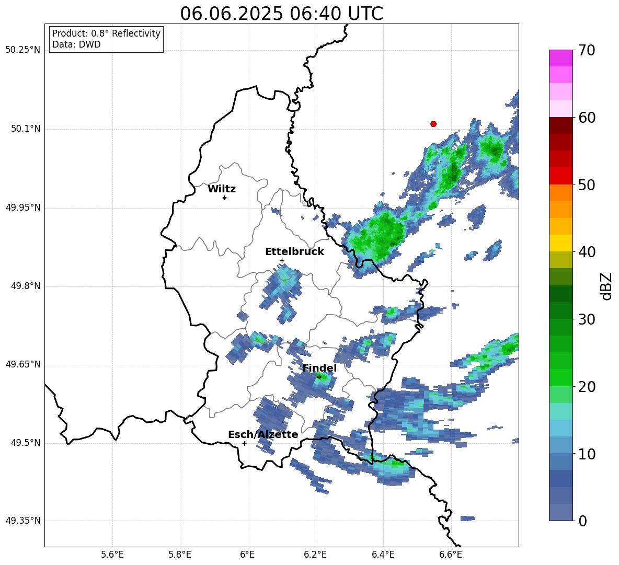Click the 5.6°E longitude label
The image size is (619, 565).
click(112, 555)
